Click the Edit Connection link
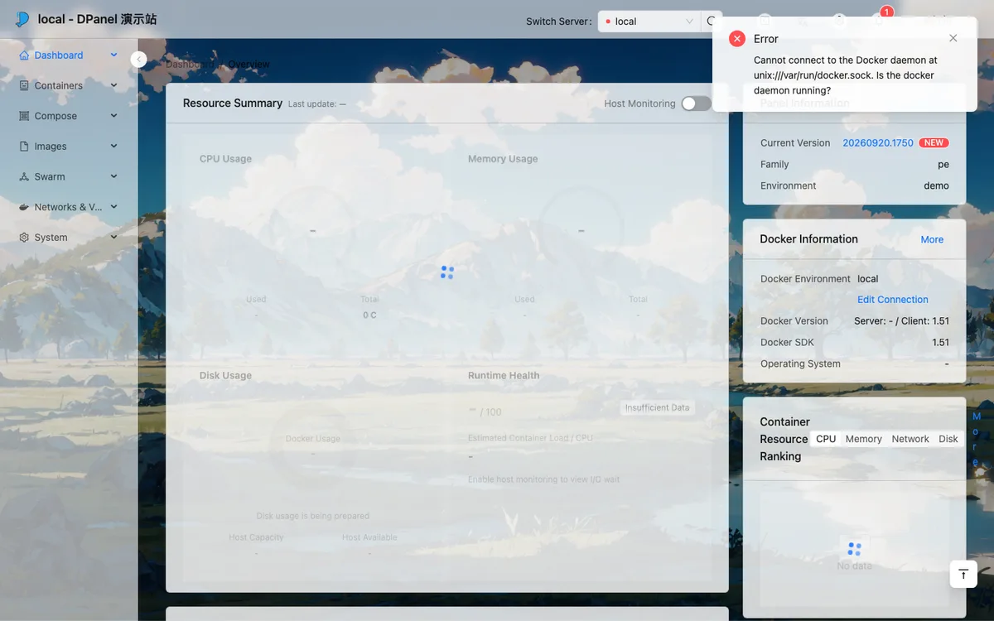Viewport: 994px width, 621px height. [893, 300]
